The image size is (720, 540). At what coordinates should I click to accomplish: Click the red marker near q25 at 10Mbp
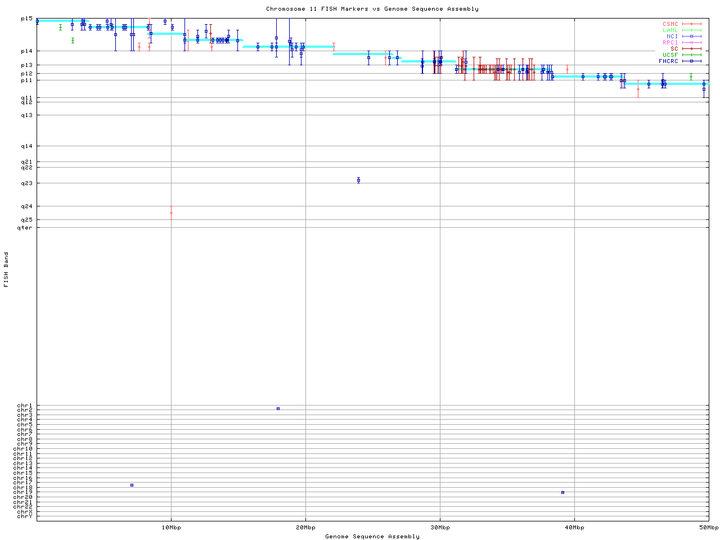tap(171, 213)
